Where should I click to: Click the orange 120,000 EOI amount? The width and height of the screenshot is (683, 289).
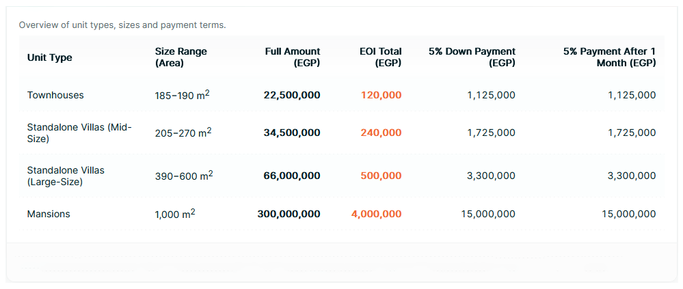click(381, 95)
